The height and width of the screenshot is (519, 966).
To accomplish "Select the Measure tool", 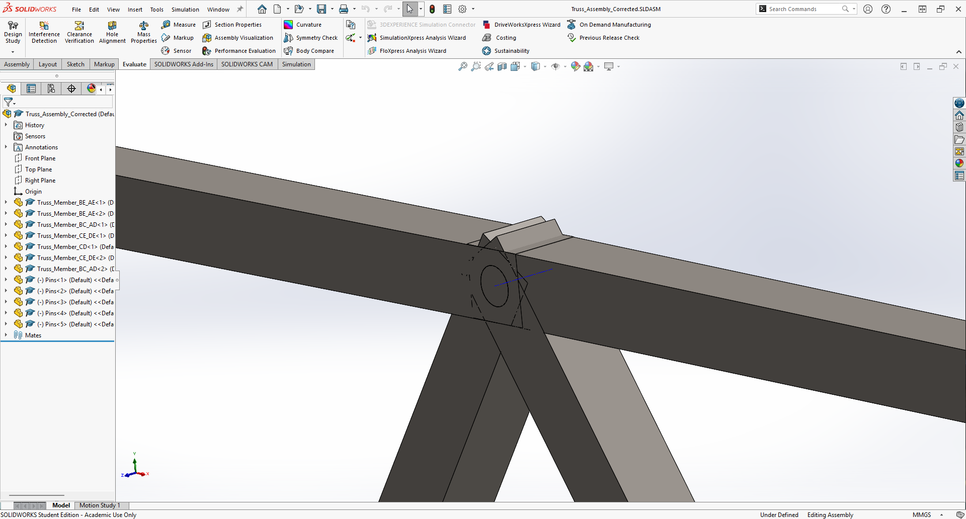I will [179, 25].
